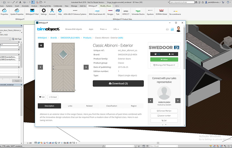This screenshot has width=232, height=148.
Task: Toggle thin lines icon in quick access toolbar
Action: [x=33, y=2]
